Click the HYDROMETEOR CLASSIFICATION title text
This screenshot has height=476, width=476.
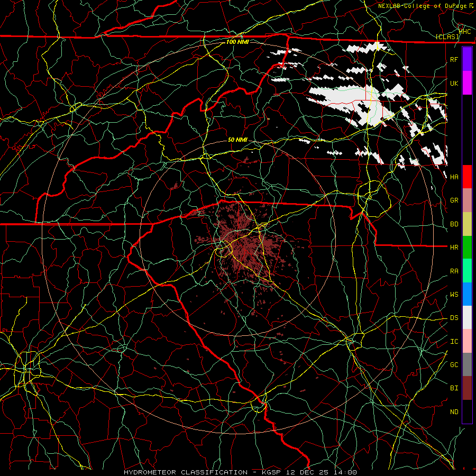[x=186, y=472]
